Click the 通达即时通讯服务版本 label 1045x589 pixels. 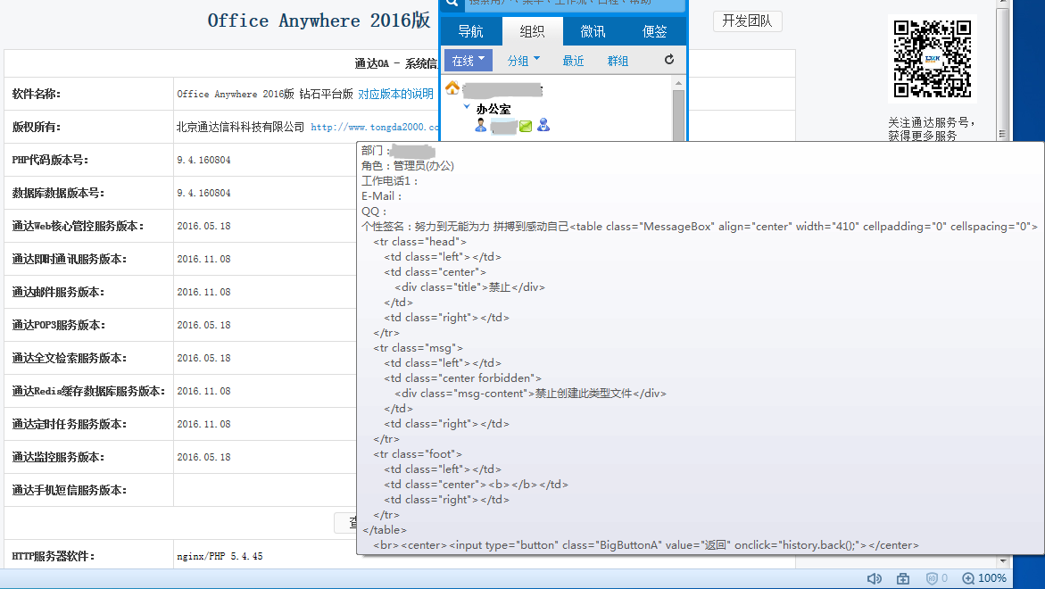click(x=69, y=259)
